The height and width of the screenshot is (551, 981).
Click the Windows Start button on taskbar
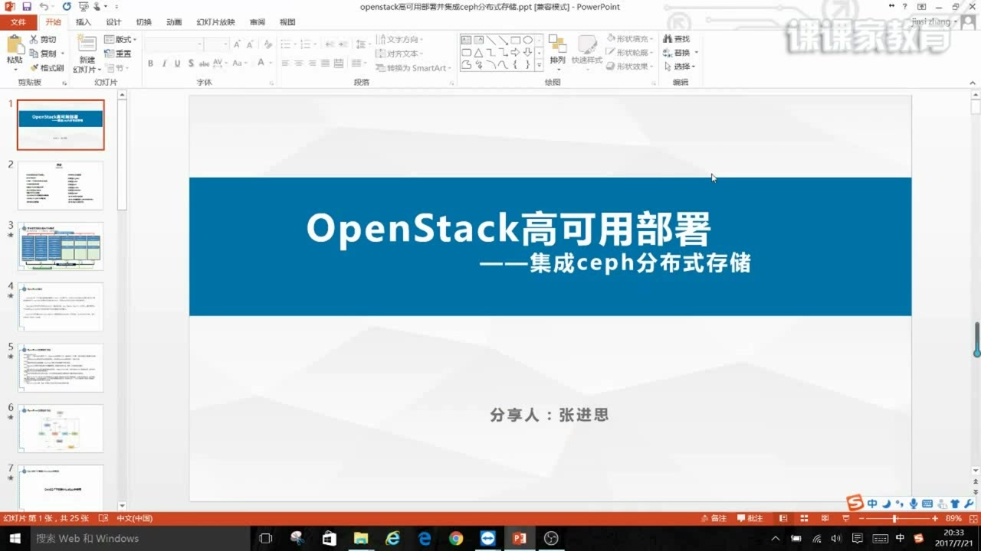point(15,538)
